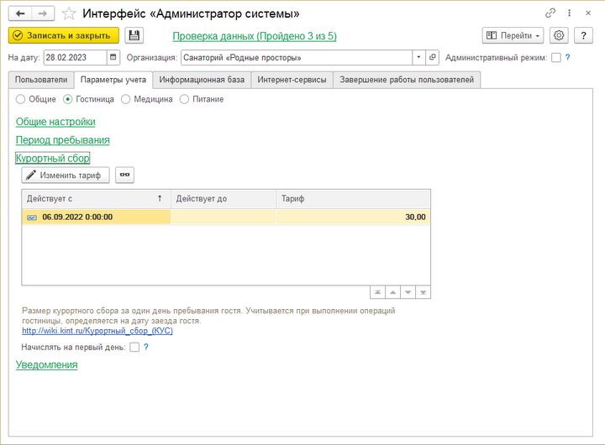605x445 pixels.
Task: Open the three-dots more menu
Action: coord(569,13)
